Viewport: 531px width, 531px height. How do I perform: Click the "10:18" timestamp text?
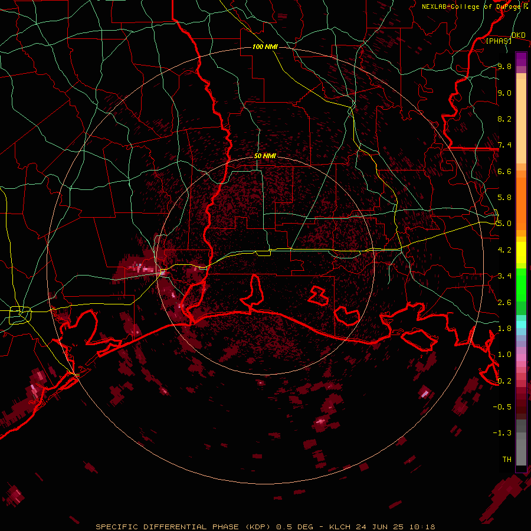422,527
